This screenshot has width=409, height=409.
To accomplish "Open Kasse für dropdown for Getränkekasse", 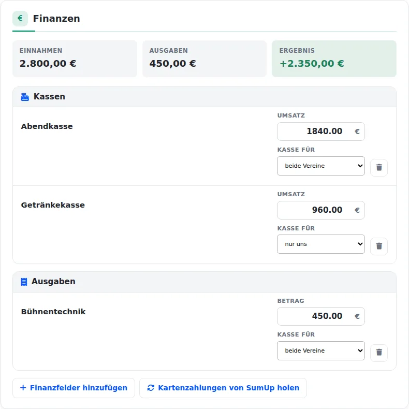I will [x=321, y=244].
